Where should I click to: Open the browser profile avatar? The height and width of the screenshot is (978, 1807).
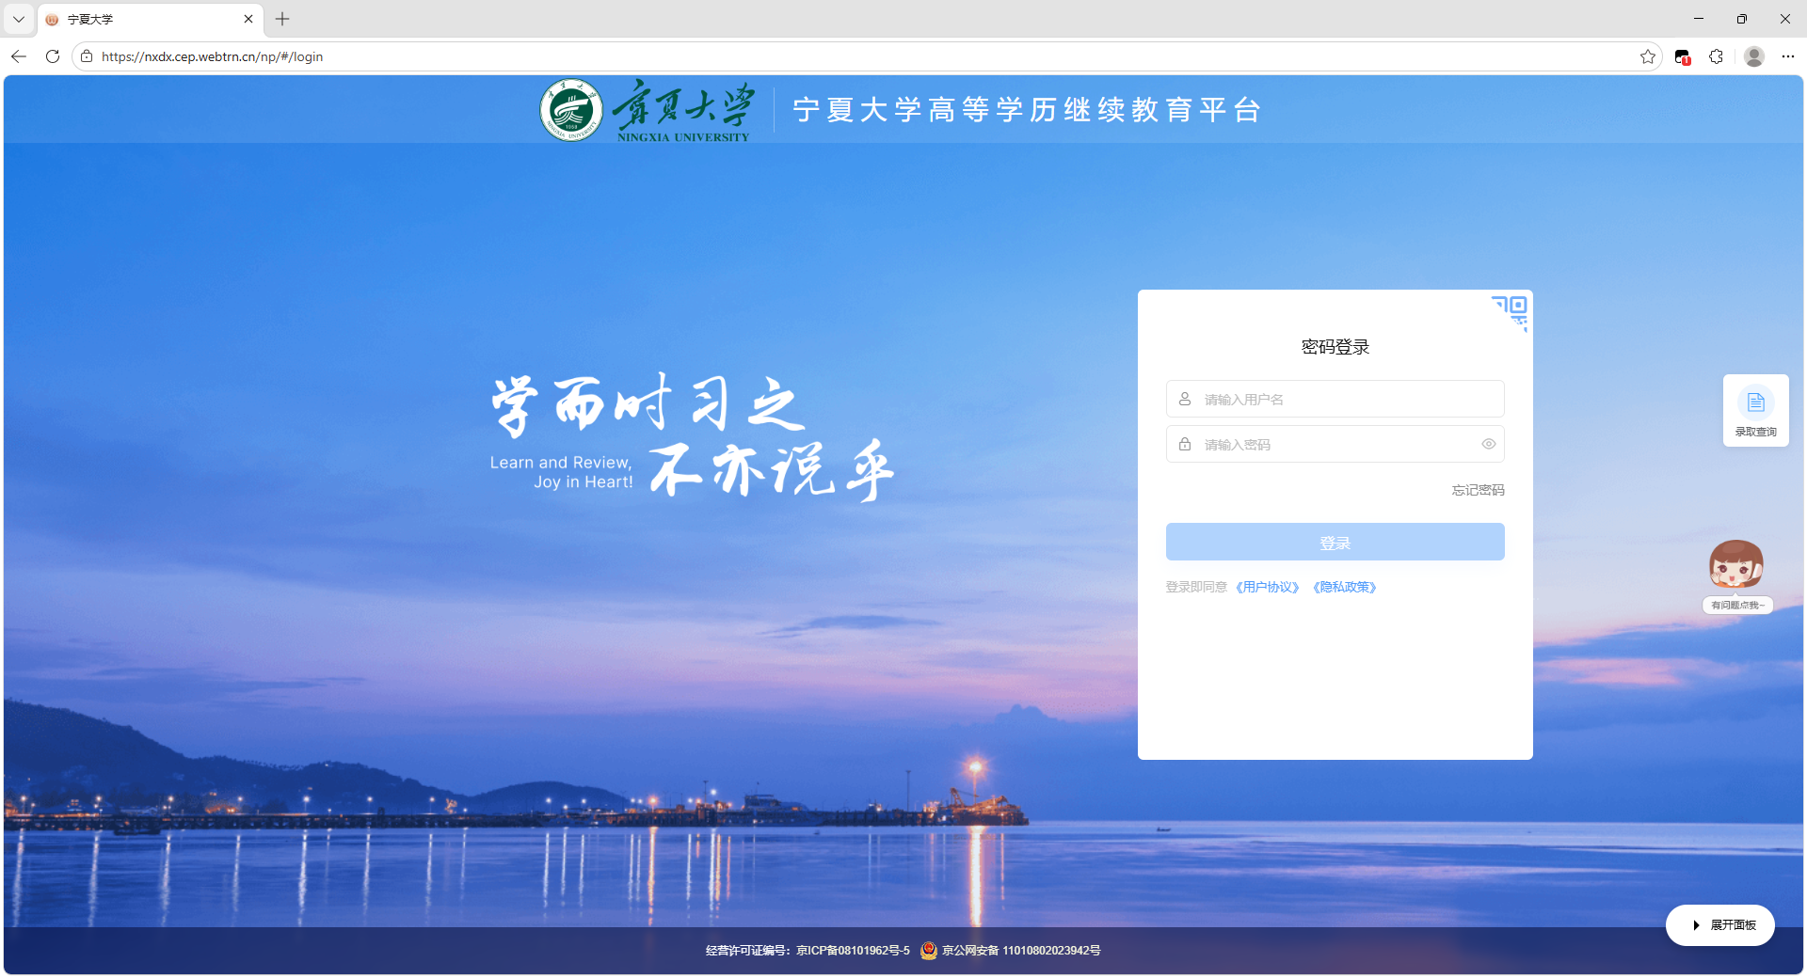pyautogui.click(x=1753, y=56)
